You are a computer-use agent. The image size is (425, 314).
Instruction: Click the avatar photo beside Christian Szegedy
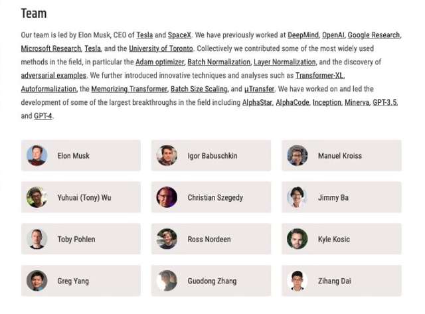pyautogui.click(x=167, y=197)
